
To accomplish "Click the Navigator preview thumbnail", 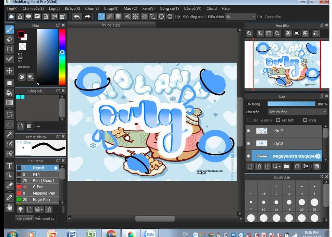I will coord(287,65).
